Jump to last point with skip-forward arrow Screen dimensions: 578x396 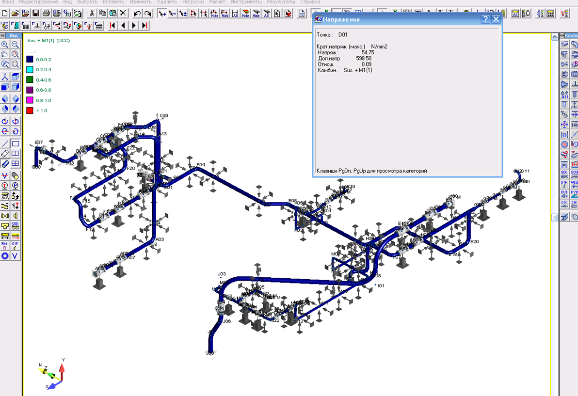(144, 25)
